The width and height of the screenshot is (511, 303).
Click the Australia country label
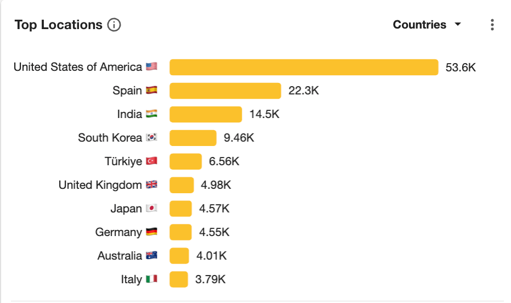click(120, 256)
